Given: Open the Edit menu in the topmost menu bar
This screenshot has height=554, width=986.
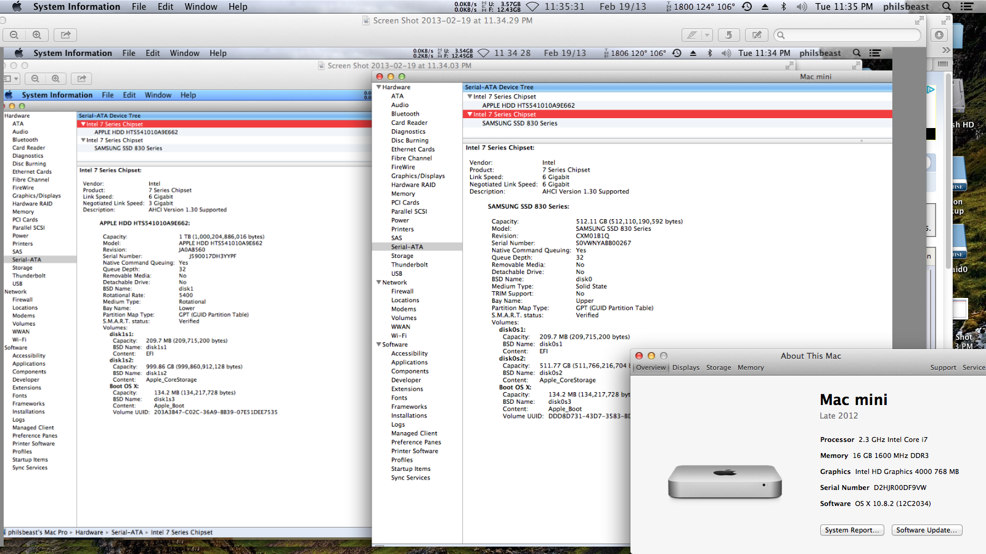Looking at the screenshot, I should click(x=165, y=7).
